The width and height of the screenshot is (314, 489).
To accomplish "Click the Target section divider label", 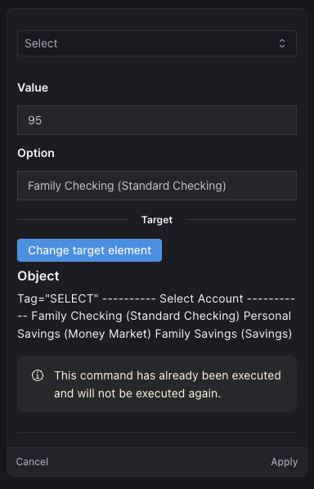I will (x=157, y=220).
